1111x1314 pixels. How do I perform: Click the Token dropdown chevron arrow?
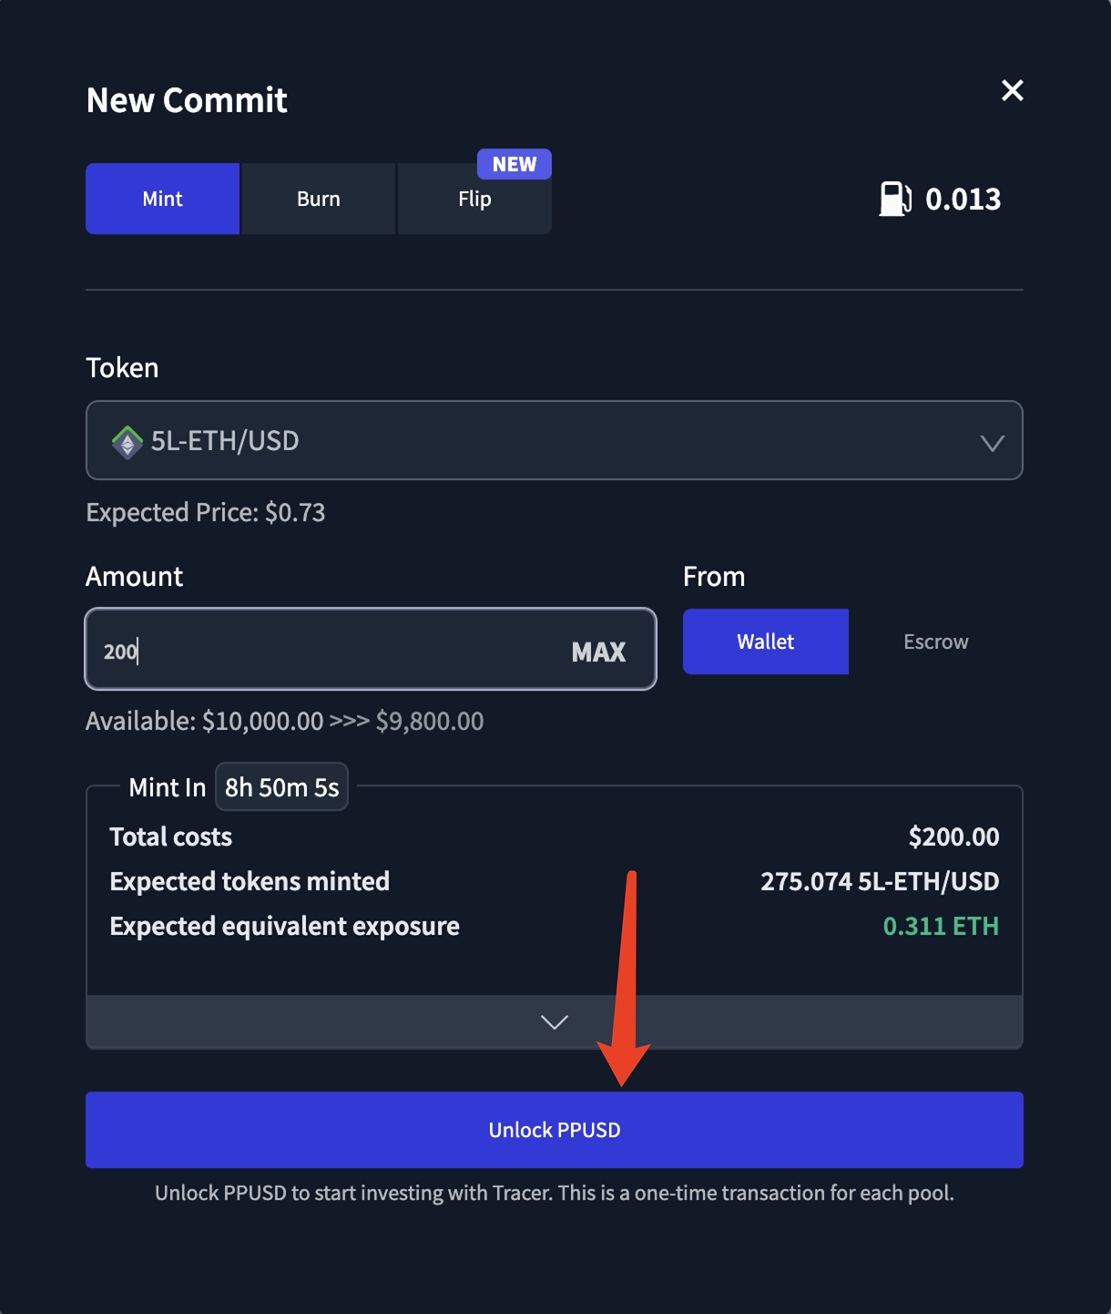(992, 443)
